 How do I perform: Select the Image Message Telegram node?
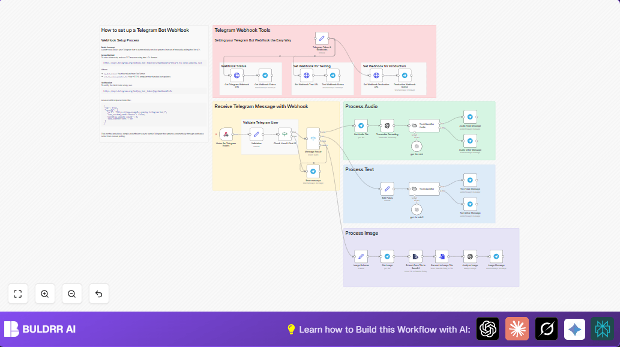[x=496, y=256]
